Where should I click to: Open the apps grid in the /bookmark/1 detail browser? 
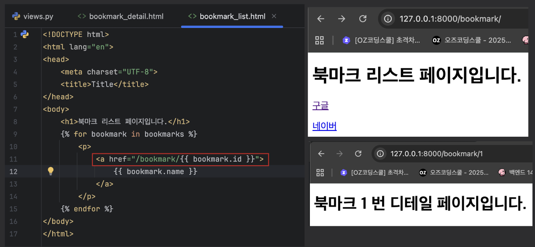coord(320,173)
